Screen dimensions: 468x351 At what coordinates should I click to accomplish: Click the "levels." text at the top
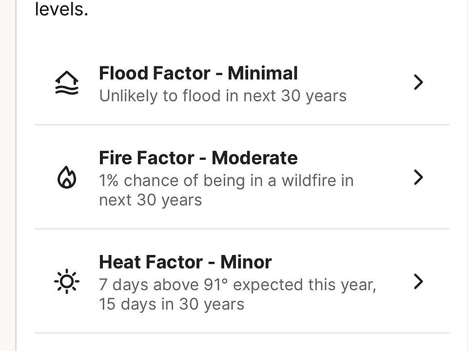coord(61,10)
